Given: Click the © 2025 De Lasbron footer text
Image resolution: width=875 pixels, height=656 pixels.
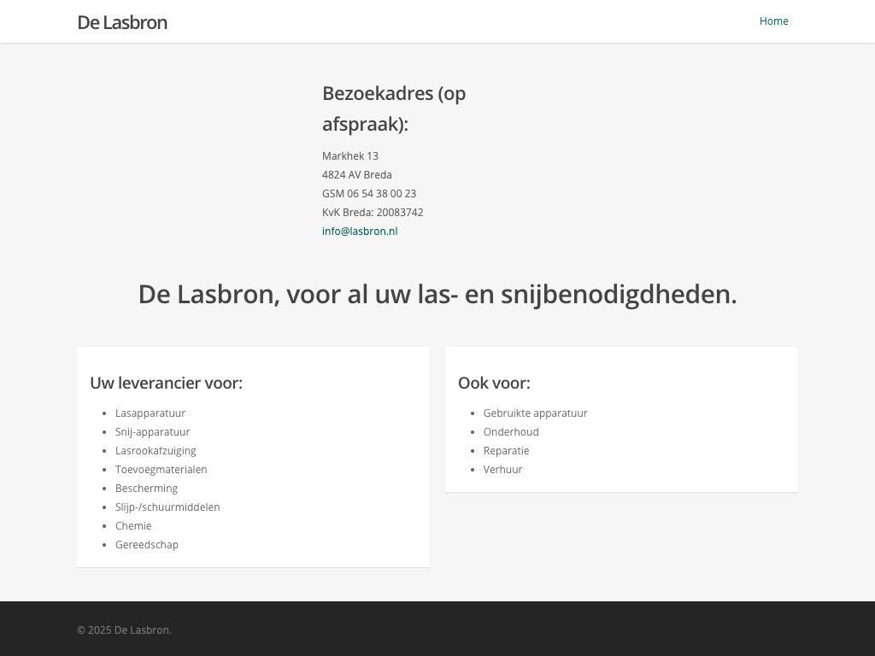Looking at the screenshot, I should point(124,630).
